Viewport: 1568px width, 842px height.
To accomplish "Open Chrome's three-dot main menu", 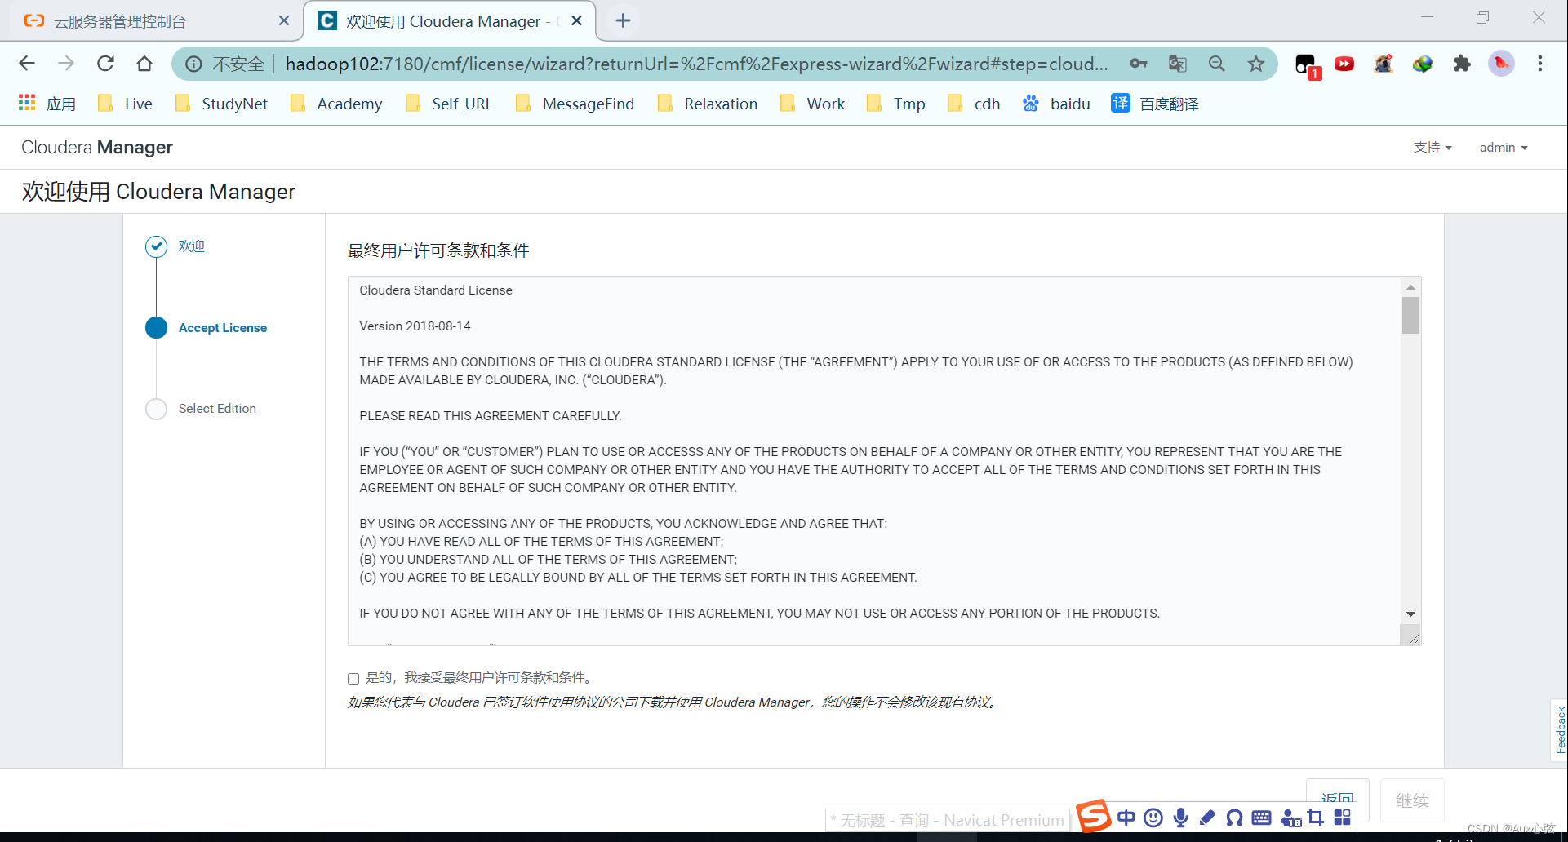I will pyautogui.click(x=1540, y=63).
